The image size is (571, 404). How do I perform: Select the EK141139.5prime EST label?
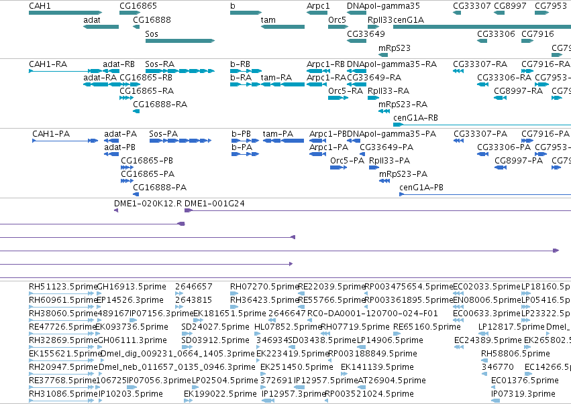click(x=377, y=367)
